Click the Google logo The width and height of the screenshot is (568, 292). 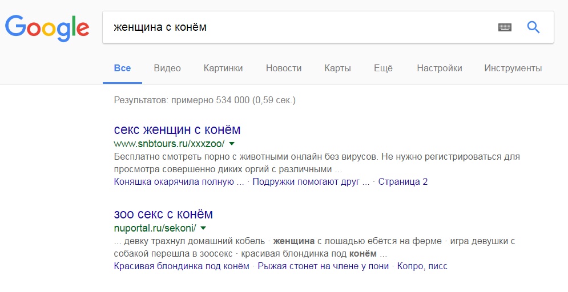click(47, 27)
